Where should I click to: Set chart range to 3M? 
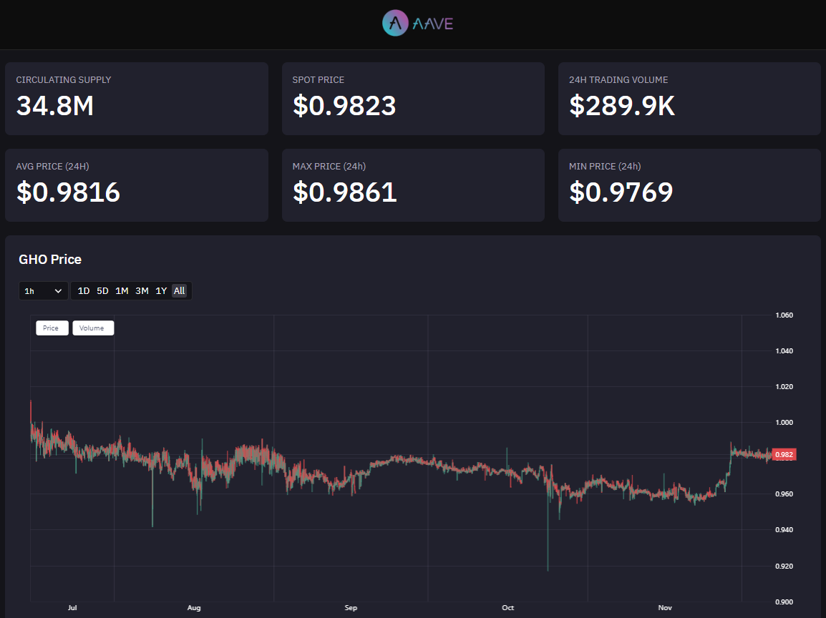point(142,291)
